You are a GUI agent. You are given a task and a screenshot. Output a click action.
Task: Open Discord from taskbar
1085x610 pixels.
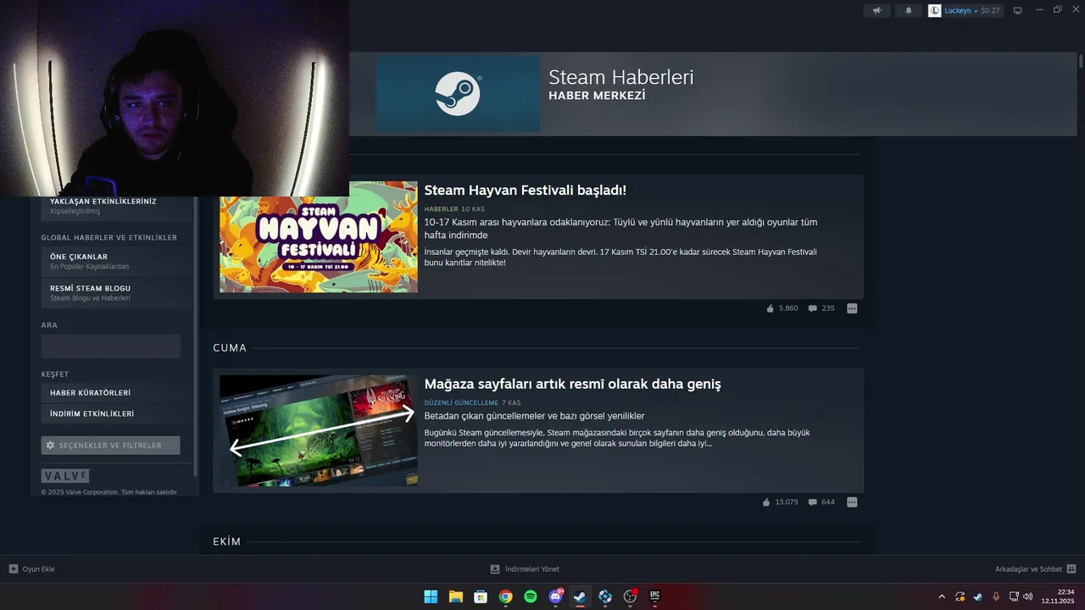555,596
